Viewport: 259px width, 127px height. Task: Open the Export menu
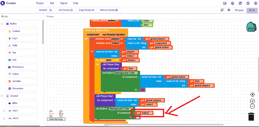pyautogui.click(x=64, y=3)
